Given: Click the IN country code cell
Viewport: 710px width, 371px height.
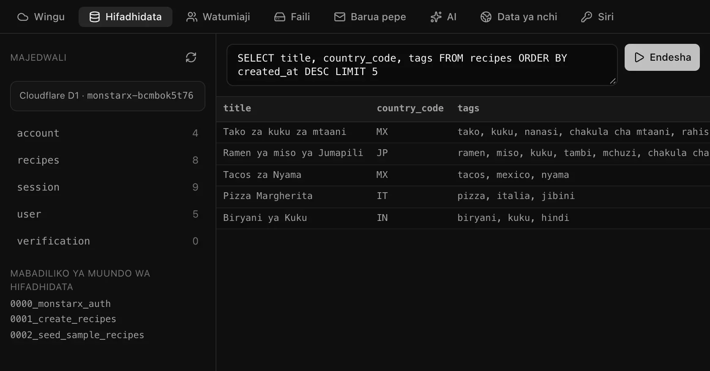Looking at the screenshot, I should tap(382, 218).
